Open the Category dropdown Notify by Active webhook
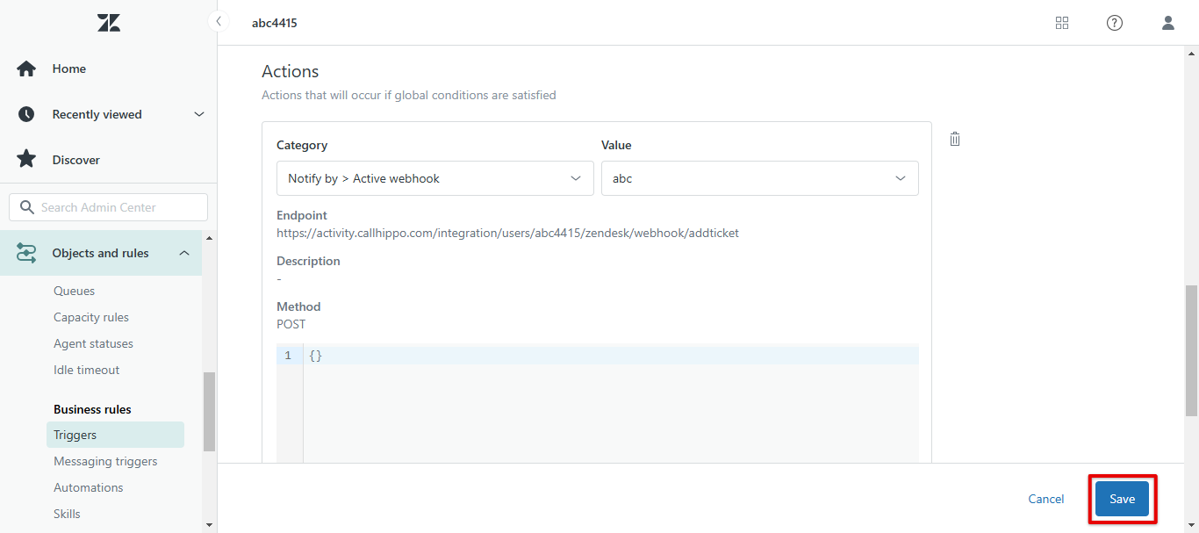The image size is (1199, 533). (435, 178)
